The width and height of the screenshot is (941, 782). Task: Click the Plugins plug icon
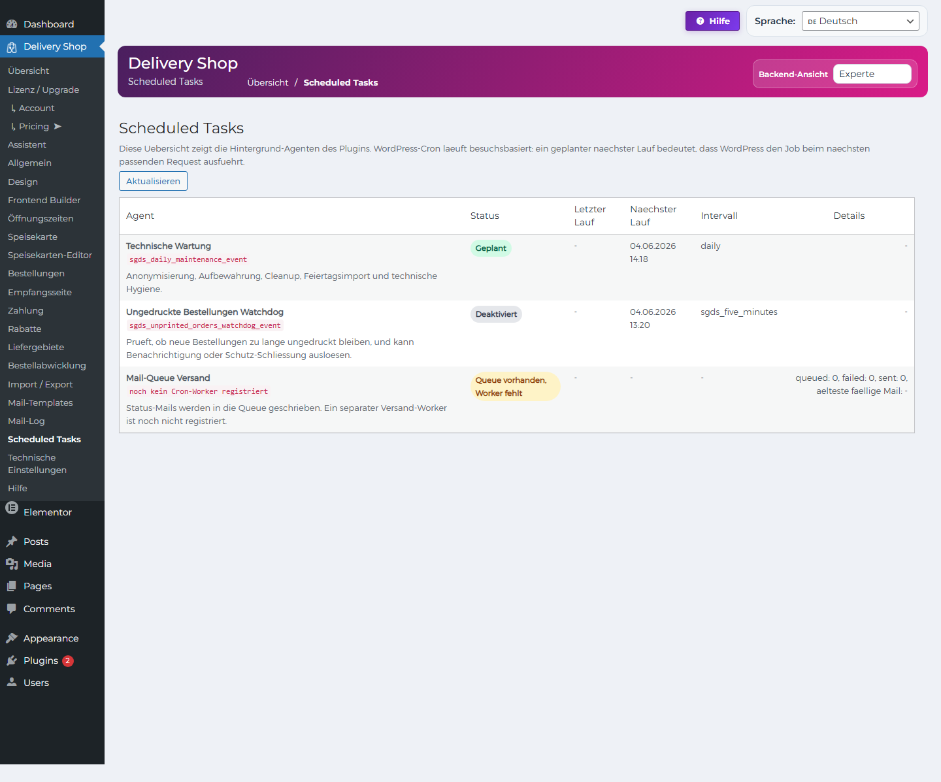pyautogui.click(x=12, y=660)
